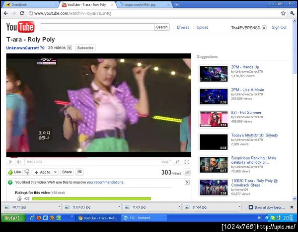Image resolution: width=298 pixels, height=232 pixels.
Task: Focus the YouTube search field
Action: [x=97, y=27]
